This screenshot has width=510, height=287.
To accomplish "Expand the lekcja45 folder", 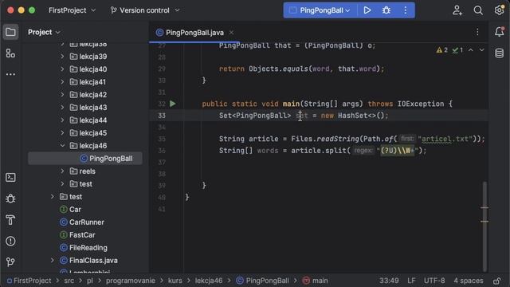I will click(62, 133).
